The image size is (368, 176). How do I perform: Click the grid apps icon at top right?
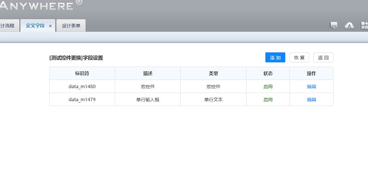point(364,26)
